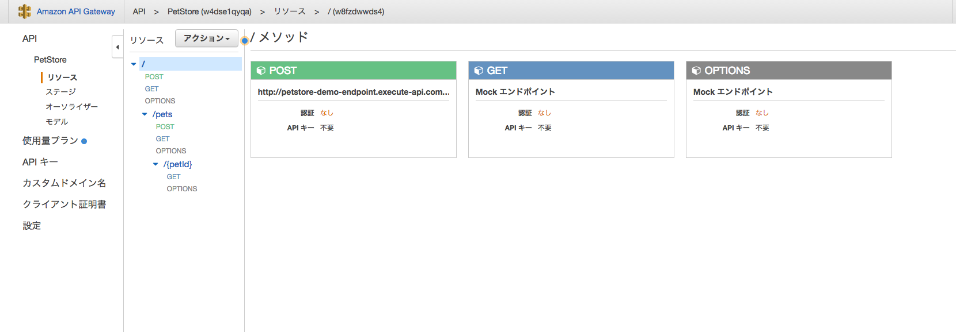Open the green POST method card header
Viewport: 956px width, 332px height.
pyautogui.click(x=354, y=71)
